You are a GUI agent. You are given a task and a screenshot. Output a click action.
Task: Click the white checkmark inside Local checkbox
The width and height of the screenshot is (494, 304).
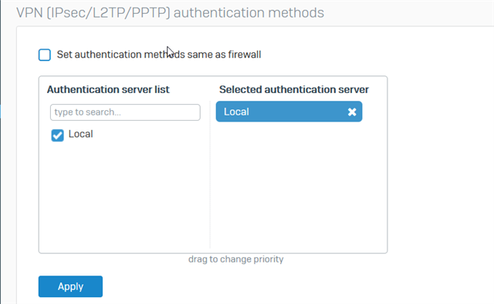tap(57, 135)
